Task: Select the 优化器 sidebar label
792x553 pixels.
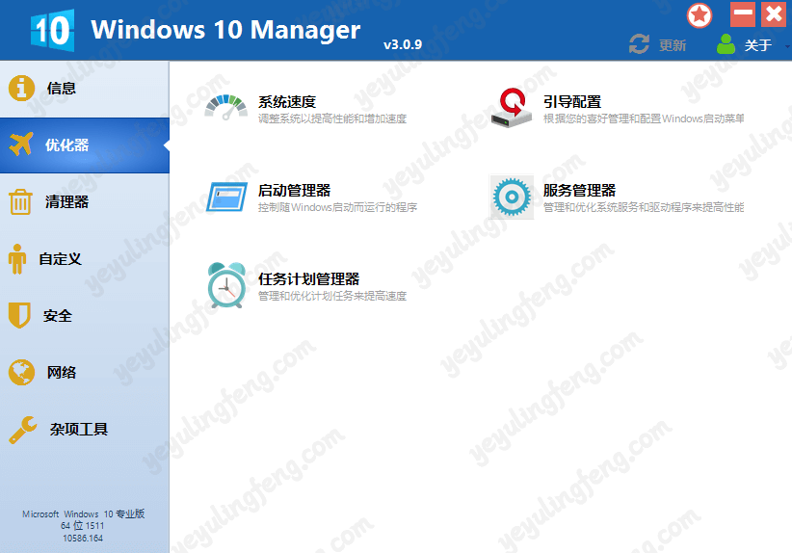Action: 67,145
